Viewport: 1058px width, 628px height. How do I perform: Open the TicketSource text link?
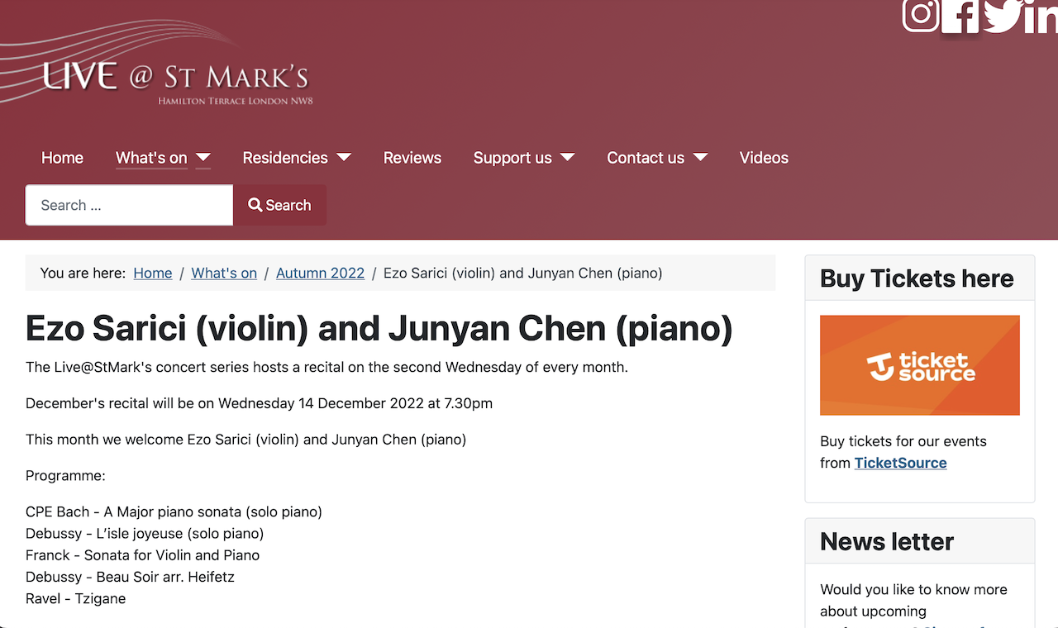(900, 463)
